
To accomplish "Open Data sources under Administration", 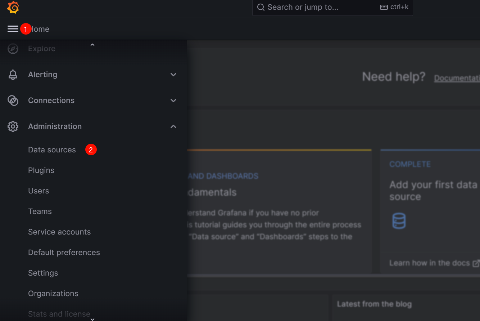I will coord(52,150).
